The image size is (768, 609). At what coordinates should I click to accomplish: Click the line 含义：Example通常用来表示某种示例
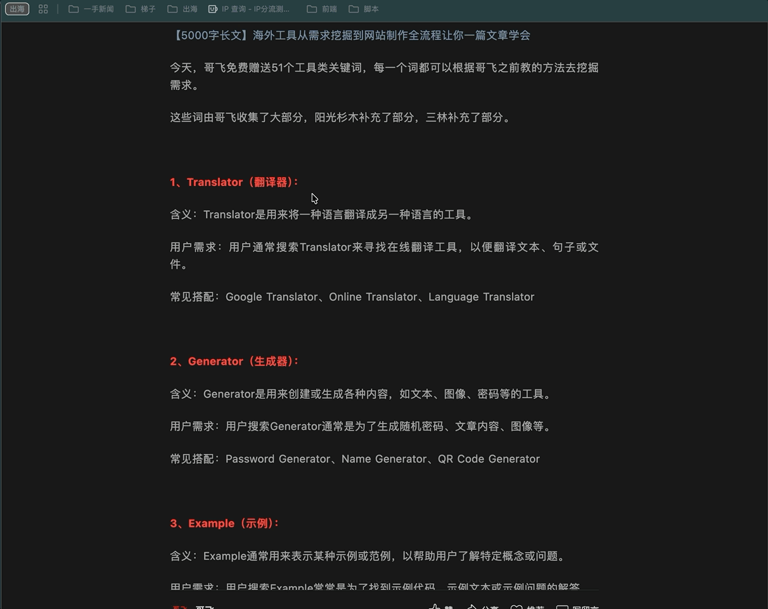coord(369,556)
